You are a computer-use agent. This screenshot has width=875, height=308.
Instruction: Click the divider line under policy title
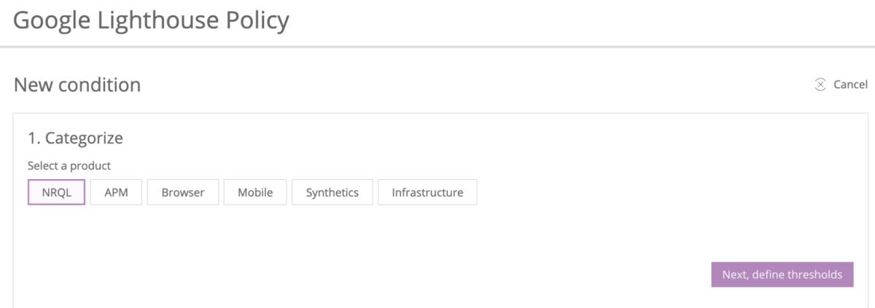437,47
